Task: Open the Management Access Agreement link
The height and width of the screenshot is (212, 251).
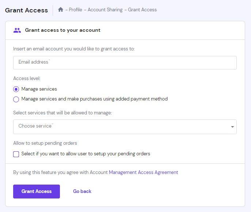Action: (143, 172)
